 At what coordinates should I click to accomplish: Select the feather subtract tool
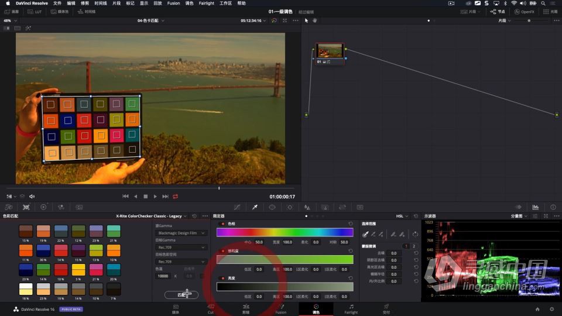[x=393, y=234]
